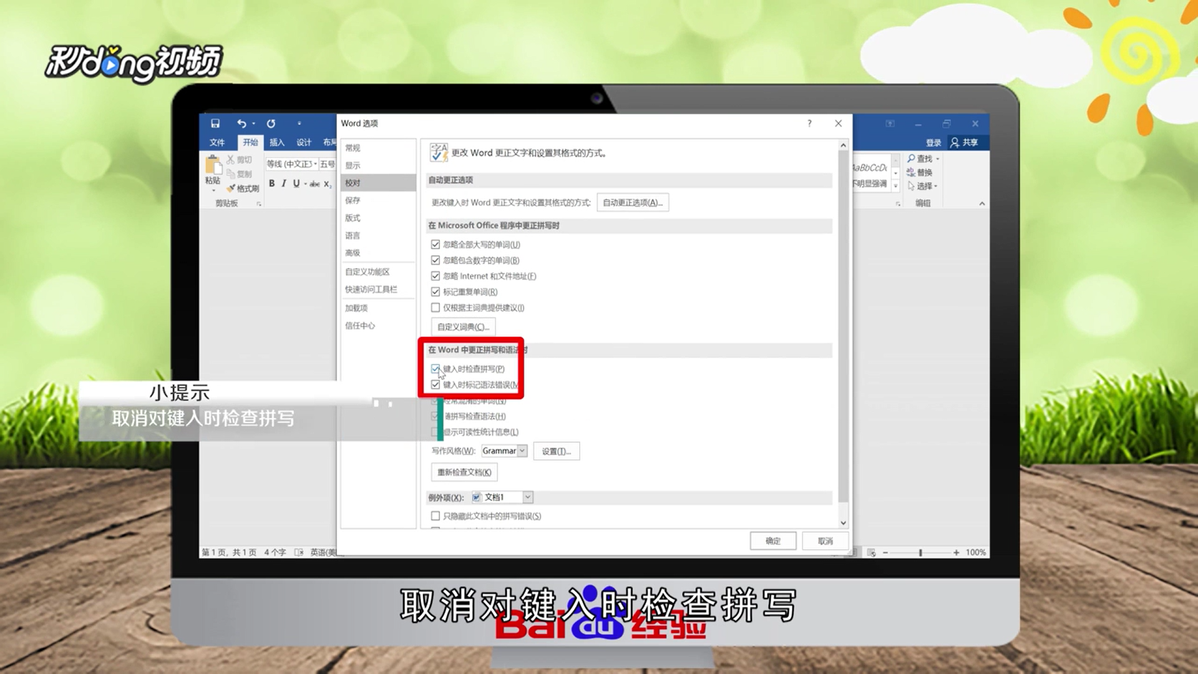Click the Find (查找) magnifier icon

tap(912, 159)
